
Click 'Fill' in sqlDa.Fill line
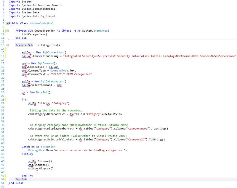[41, 103]
